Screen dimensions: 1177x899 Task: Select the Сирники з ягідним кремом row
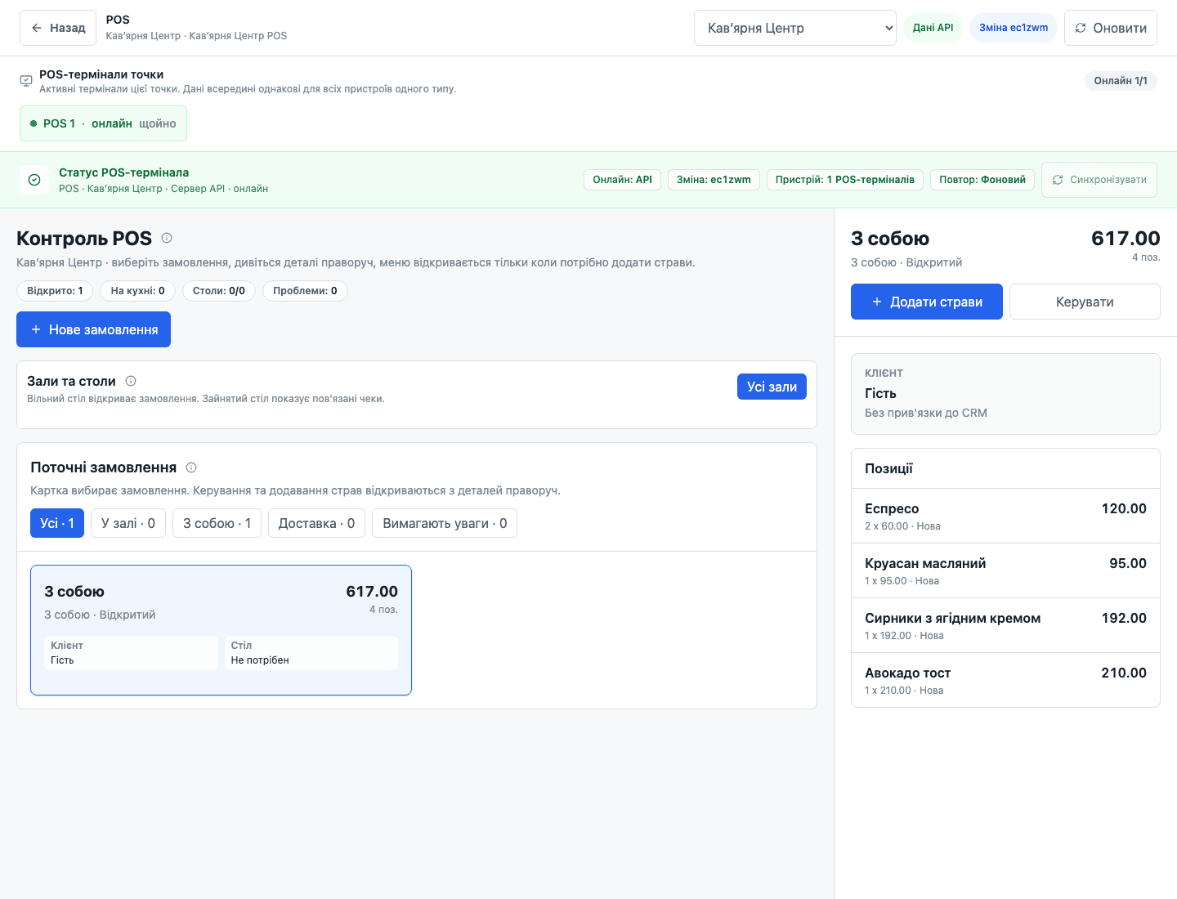pos(1005,625)
